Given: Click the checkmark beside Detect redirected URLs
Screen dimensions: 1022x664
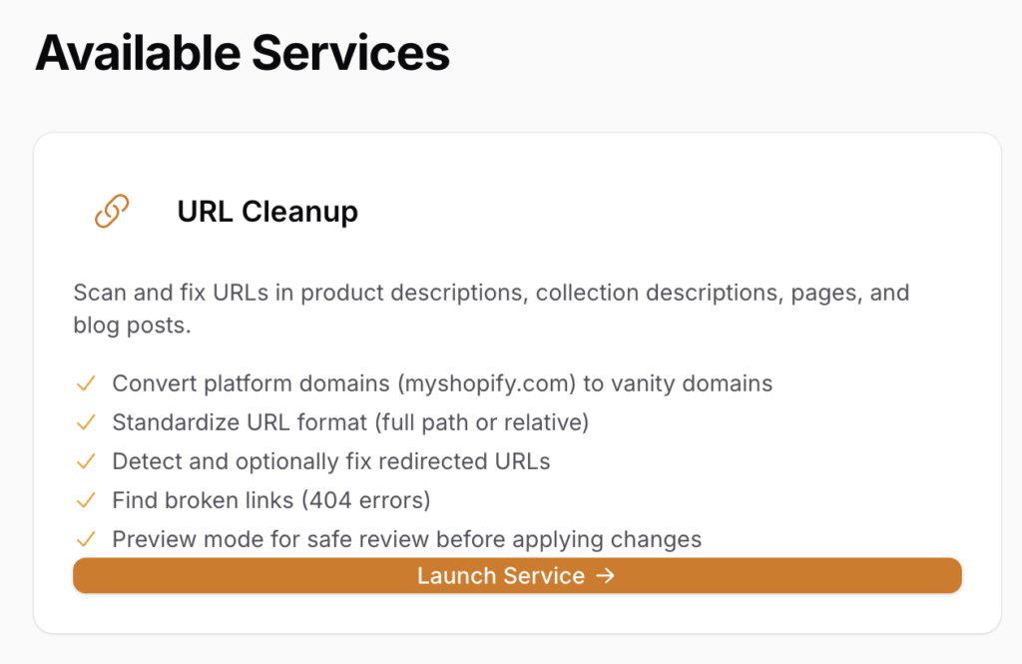Looking at the screenshot, I should coord(86,461).
